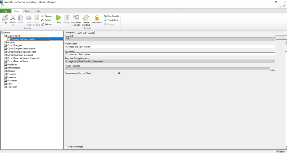Enable the Show Advanced checkbox
Screen dimensions: 287x153
click(66, 147)
